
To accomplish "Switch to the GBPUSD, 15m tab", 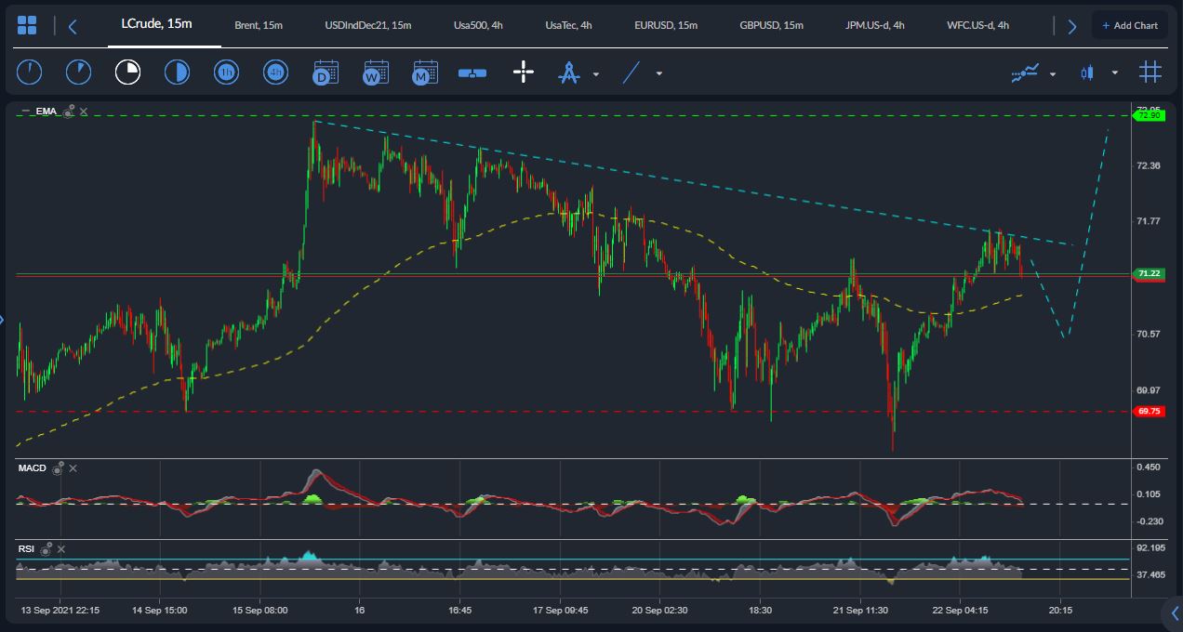I will pyautogui.click(x=772, y=25).
